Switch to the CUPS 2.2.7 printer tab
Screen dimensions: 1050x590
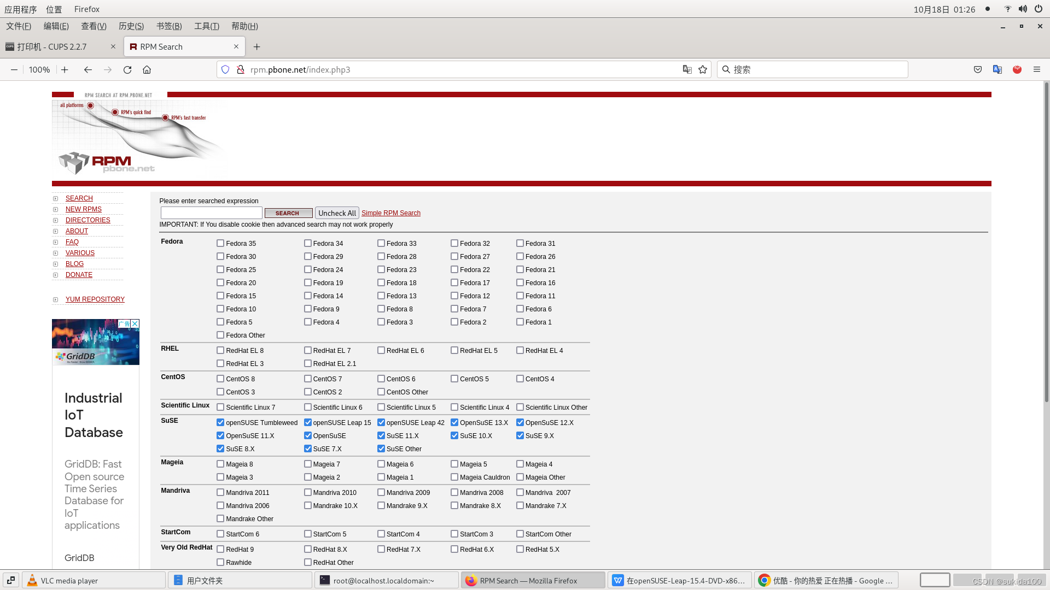(52, 46)
